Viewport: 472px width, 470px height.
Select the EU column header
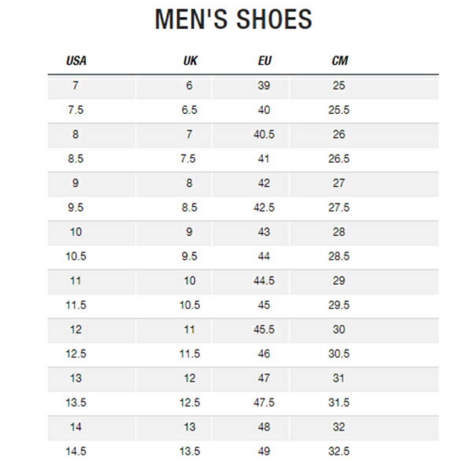(265, 61)
